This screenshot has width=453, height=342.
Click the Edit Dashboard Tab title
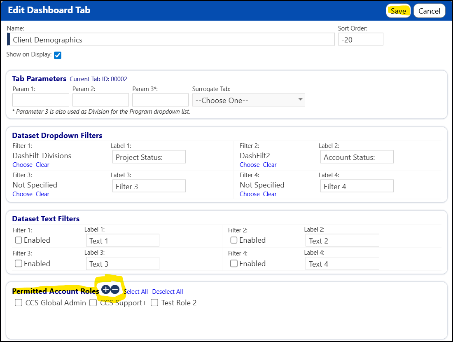[x=49, y=10]
